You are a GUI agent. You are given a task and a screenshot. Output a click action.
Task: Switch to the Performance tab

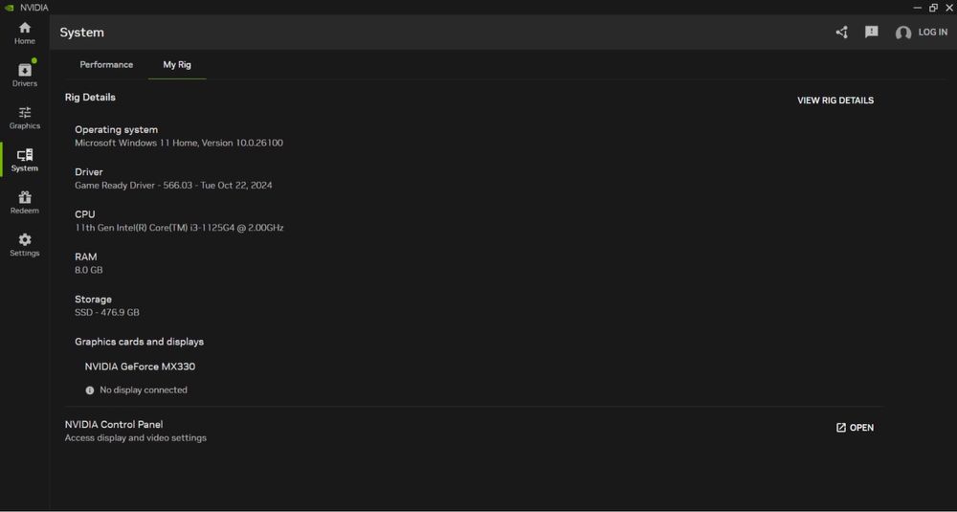coord(106,65)
